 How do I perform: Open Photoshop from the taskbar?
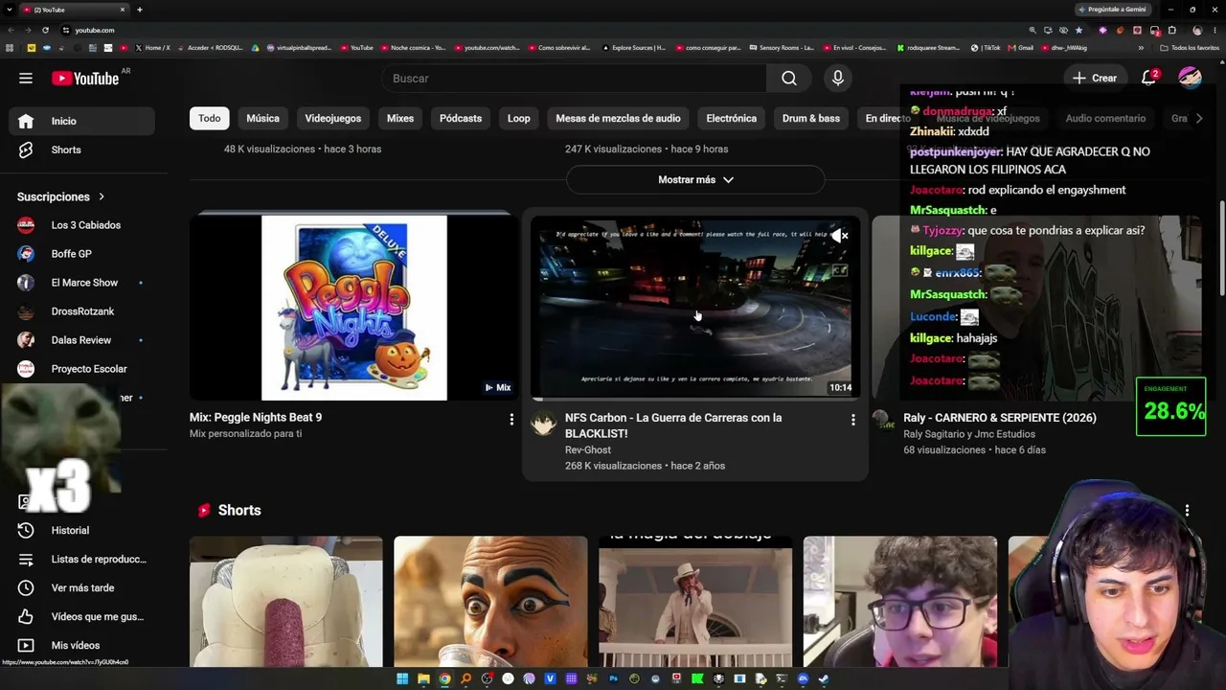[613, 679]
